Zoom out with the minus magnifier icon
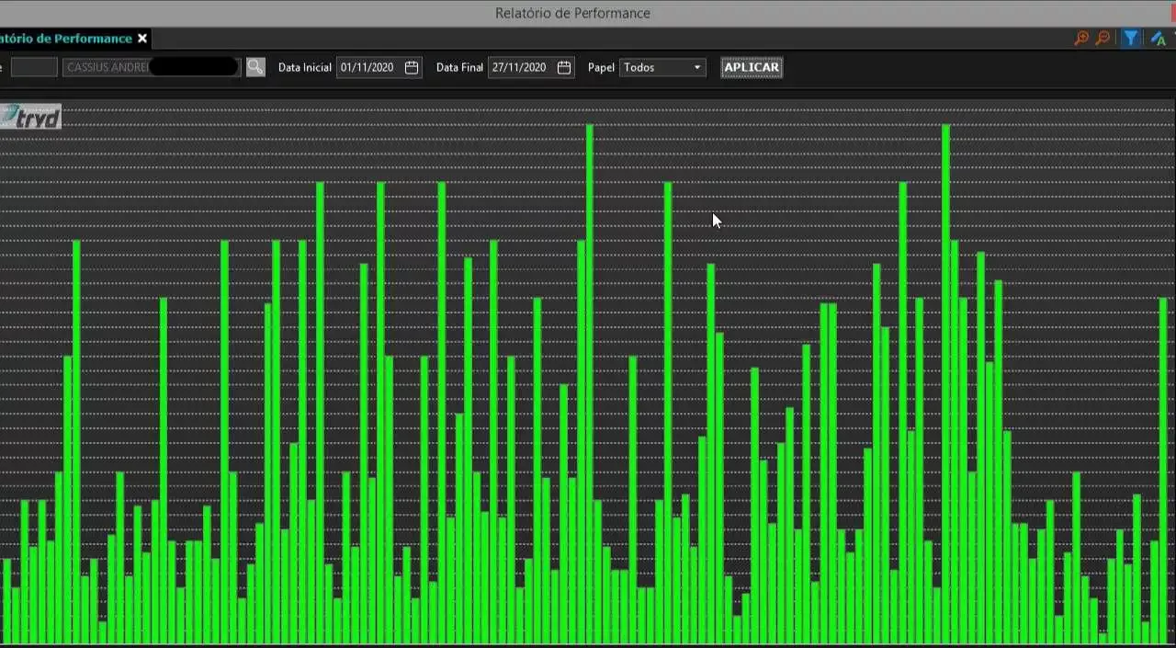The width and height of the screenshot is (1176, 648). pos(1102,39)
